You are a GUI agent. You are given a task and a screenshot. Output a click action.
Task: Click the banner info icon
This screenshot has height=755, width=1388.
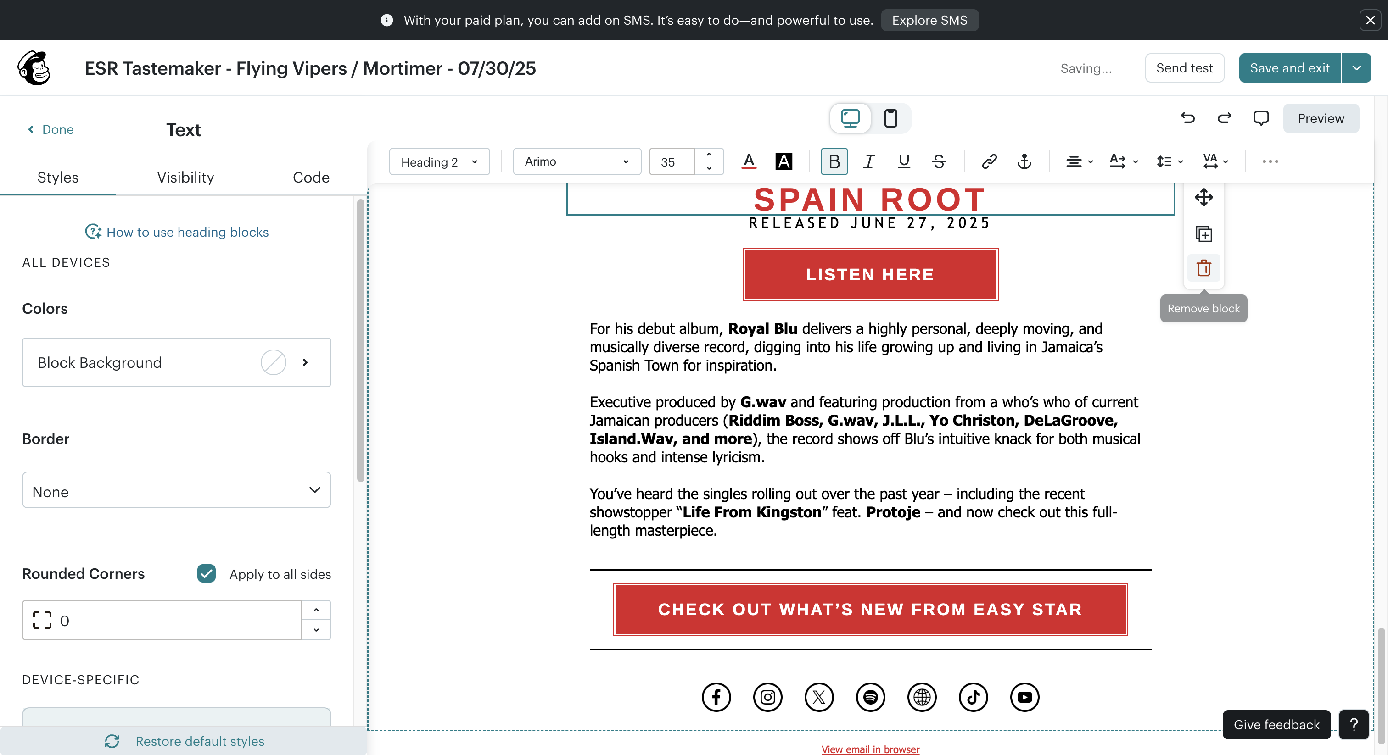point(386,21)
